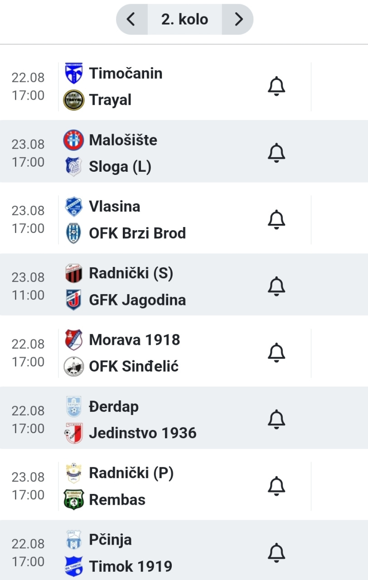Open the Jedinstvo 1936 team link

click(143, 433)
